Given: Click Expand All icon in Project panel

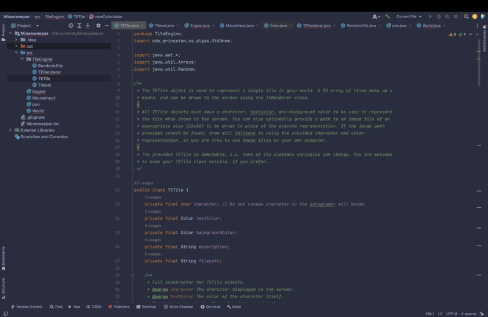Looking at the screenshot, I should 79,25.
